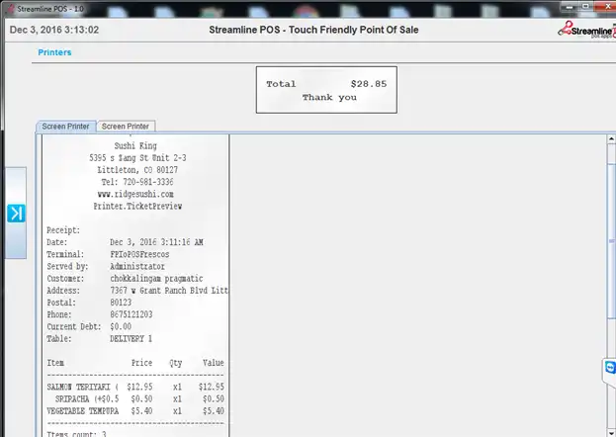Screen dimensions: 616x437
Task: Click the header clock Dec 3, 2016 3:13:02
Action: (54, 30)
